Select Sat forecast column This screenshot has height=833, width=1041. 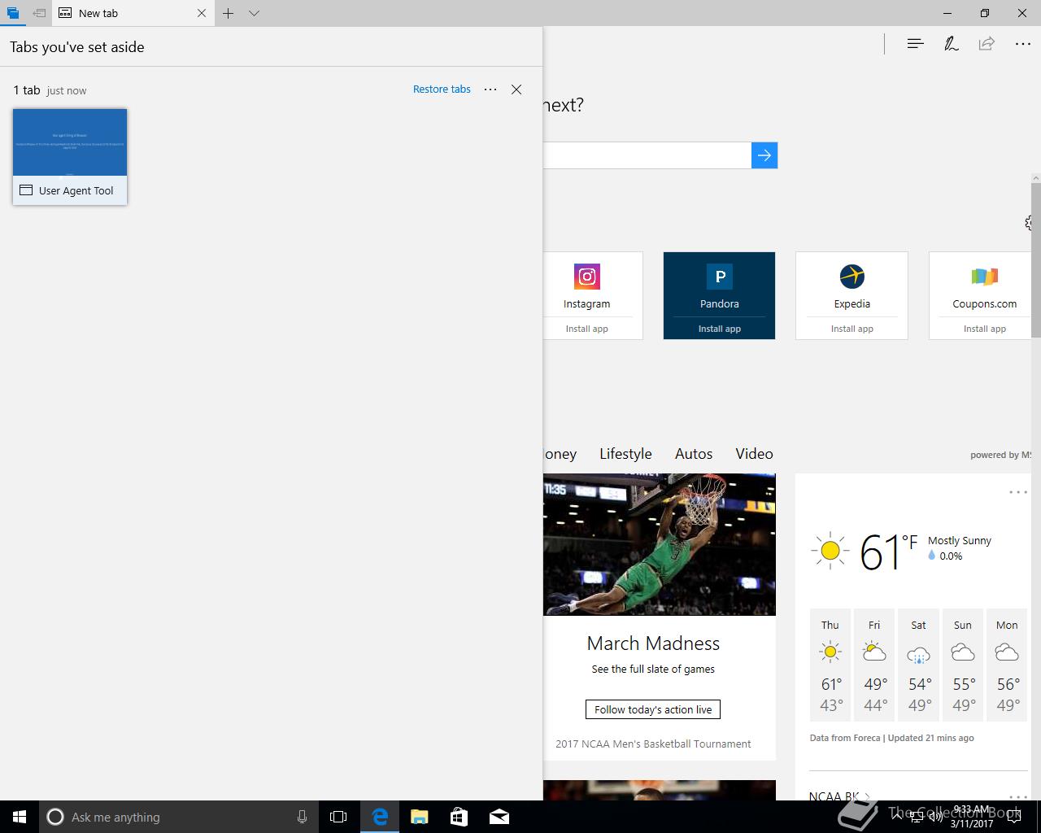pyautogui.click(x=918, y=665)
